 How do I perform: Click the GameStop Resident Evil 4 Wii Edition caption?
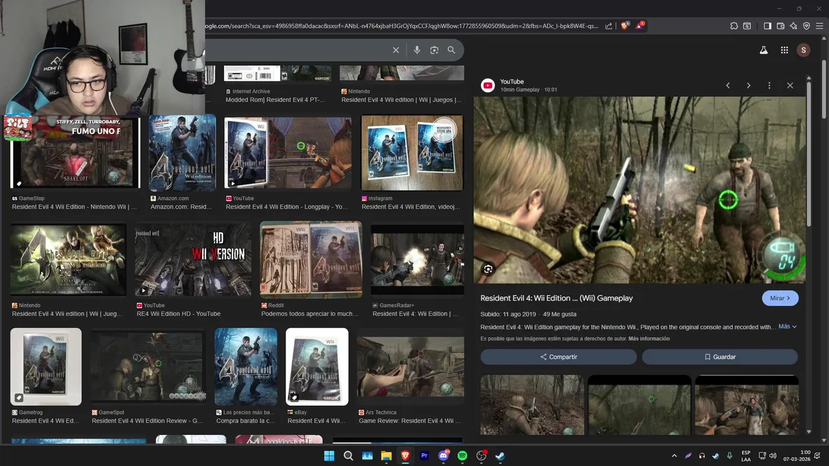pyautogui.click(x=74, y=207)
